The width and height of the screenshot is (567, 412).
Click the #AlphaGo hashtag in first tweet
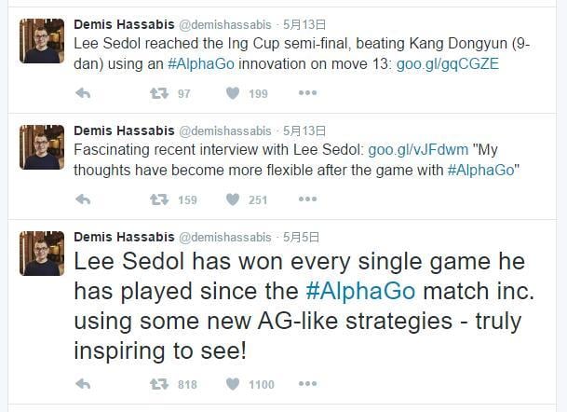tap(201, 64)
